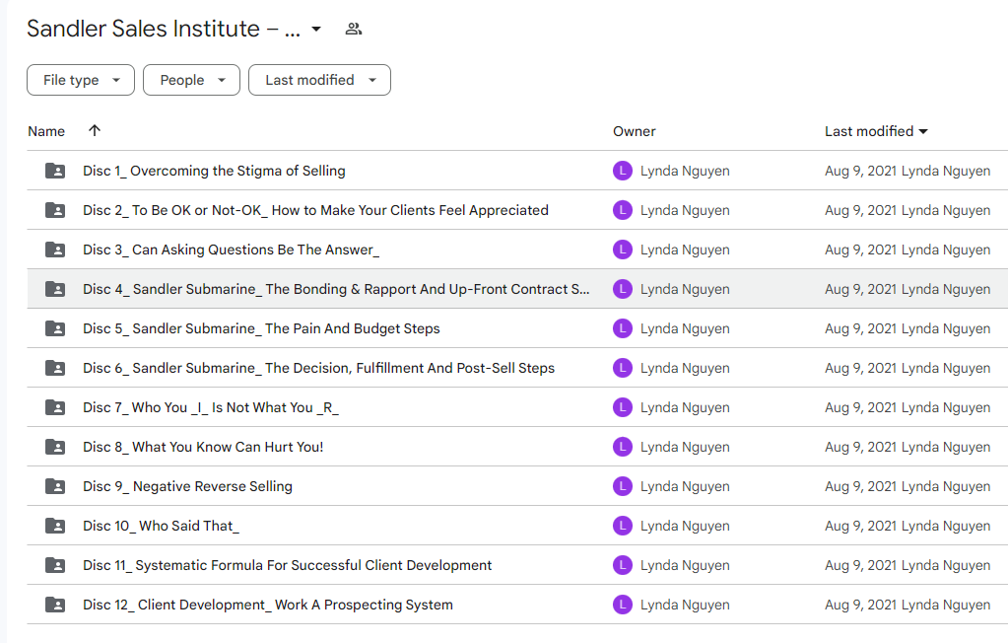
Task: Click shared folder icon for Disc 6
Action: click(55, 368)
